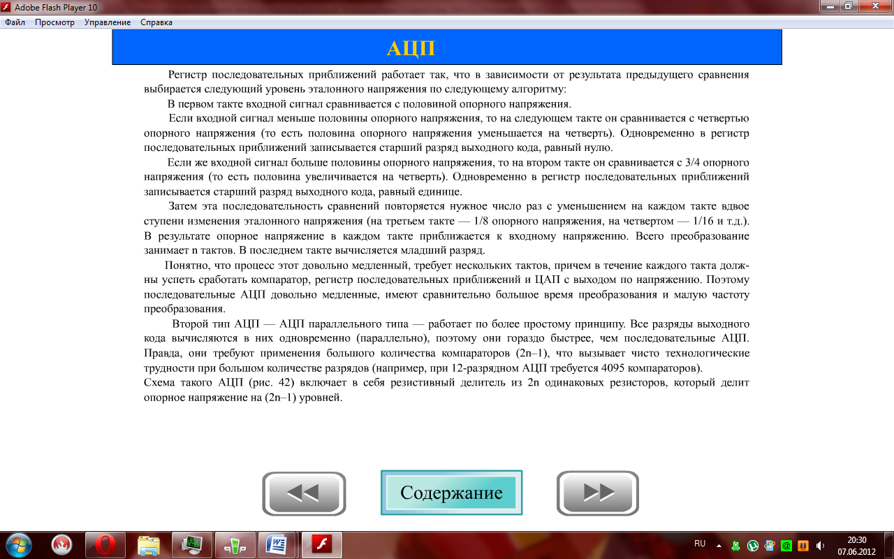Image resolution: width=894 pixels, height=559 pixels.
Task: Open the Windows flag tray icon
Action: pos(770,546)
